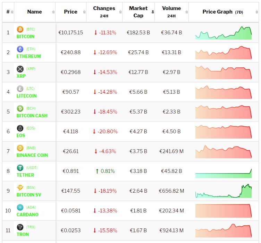Click the Bitcoin Cash logo icon
Viewport: 261px width, 243px height.
pos(20,109)
